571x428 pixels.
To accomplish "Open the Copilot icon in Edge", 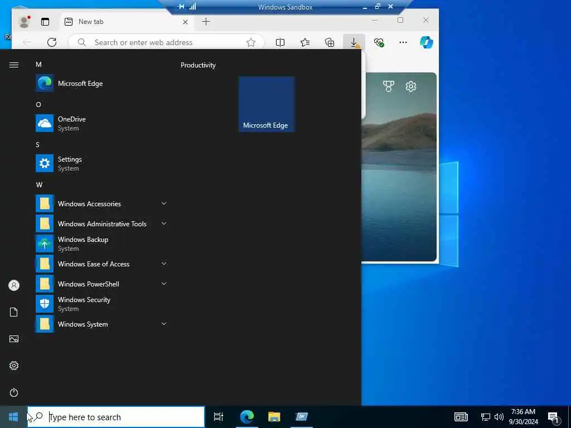I will pyautogui.click(x=427, y=42).
